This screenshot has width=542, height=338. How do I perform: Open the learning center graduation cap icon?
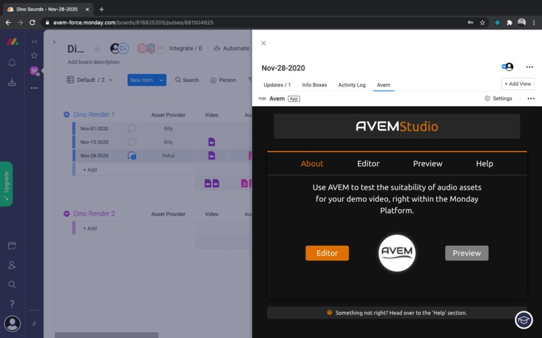coord(524,320)
